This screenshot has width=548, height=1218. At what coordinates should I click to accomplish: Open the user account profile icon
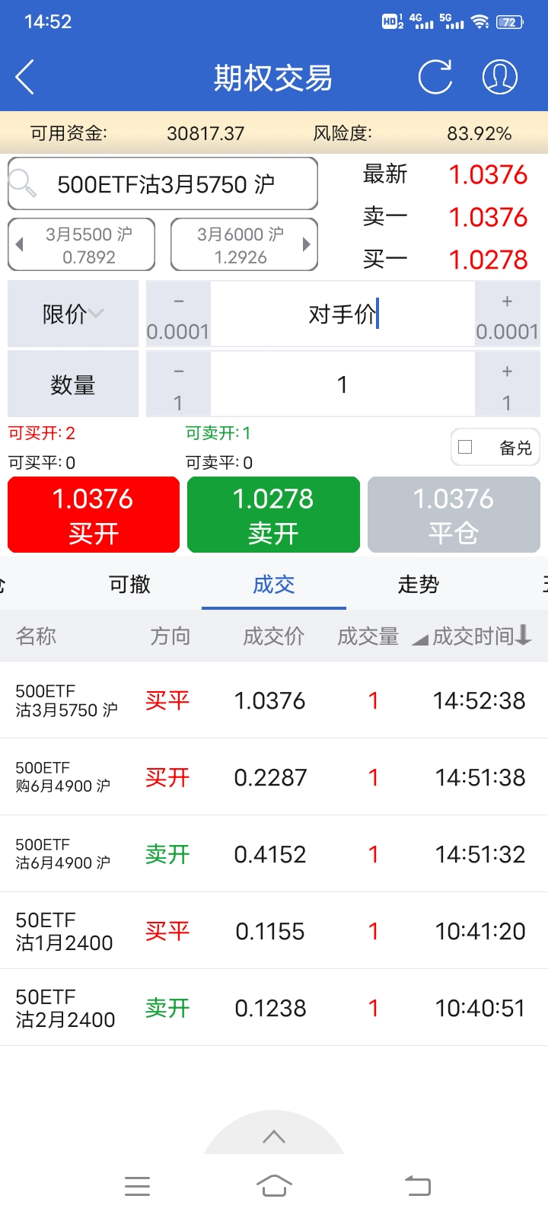click(500, 77)
